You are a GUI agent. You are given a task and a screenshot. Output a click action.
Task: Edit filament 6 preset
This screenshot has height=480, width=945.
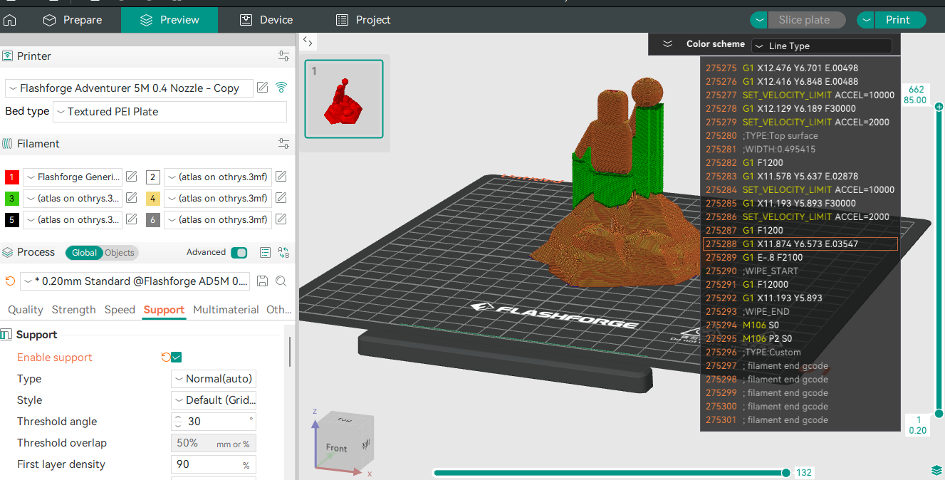(281, 219)
